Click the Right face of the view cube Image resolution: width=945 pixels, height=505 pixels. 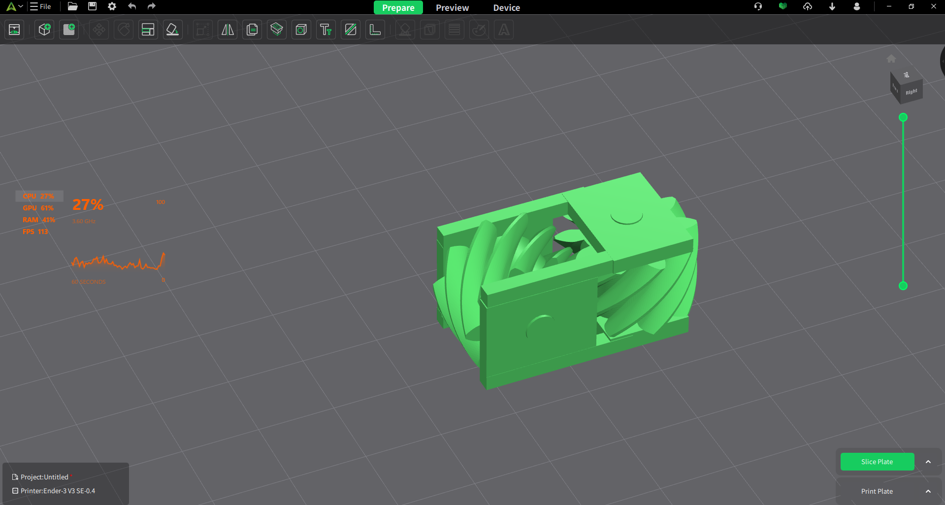click(x=912, y=92)
